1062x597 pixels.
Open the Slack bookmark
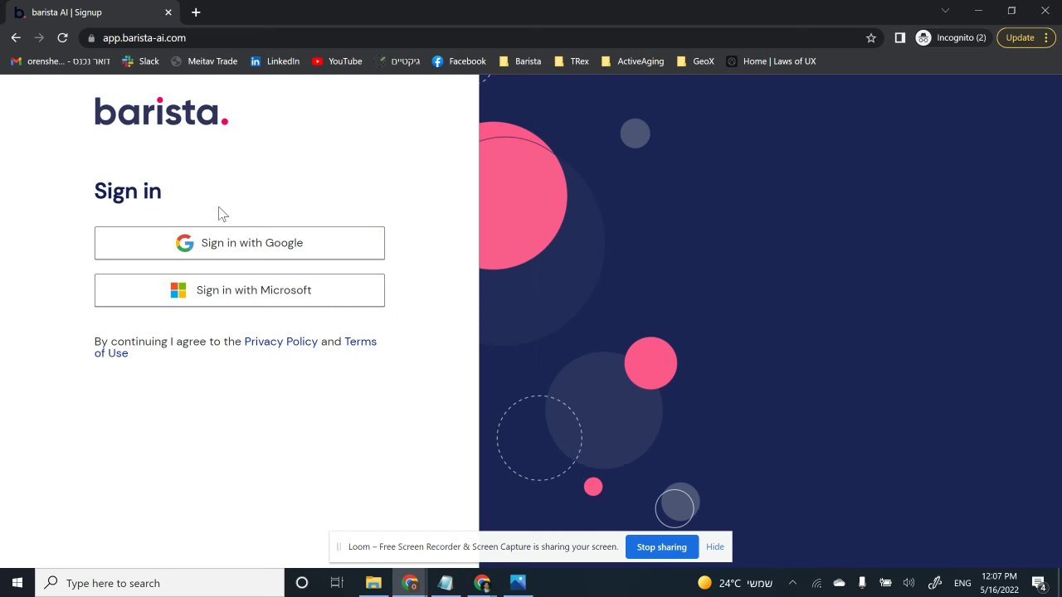tap(140, 61)
